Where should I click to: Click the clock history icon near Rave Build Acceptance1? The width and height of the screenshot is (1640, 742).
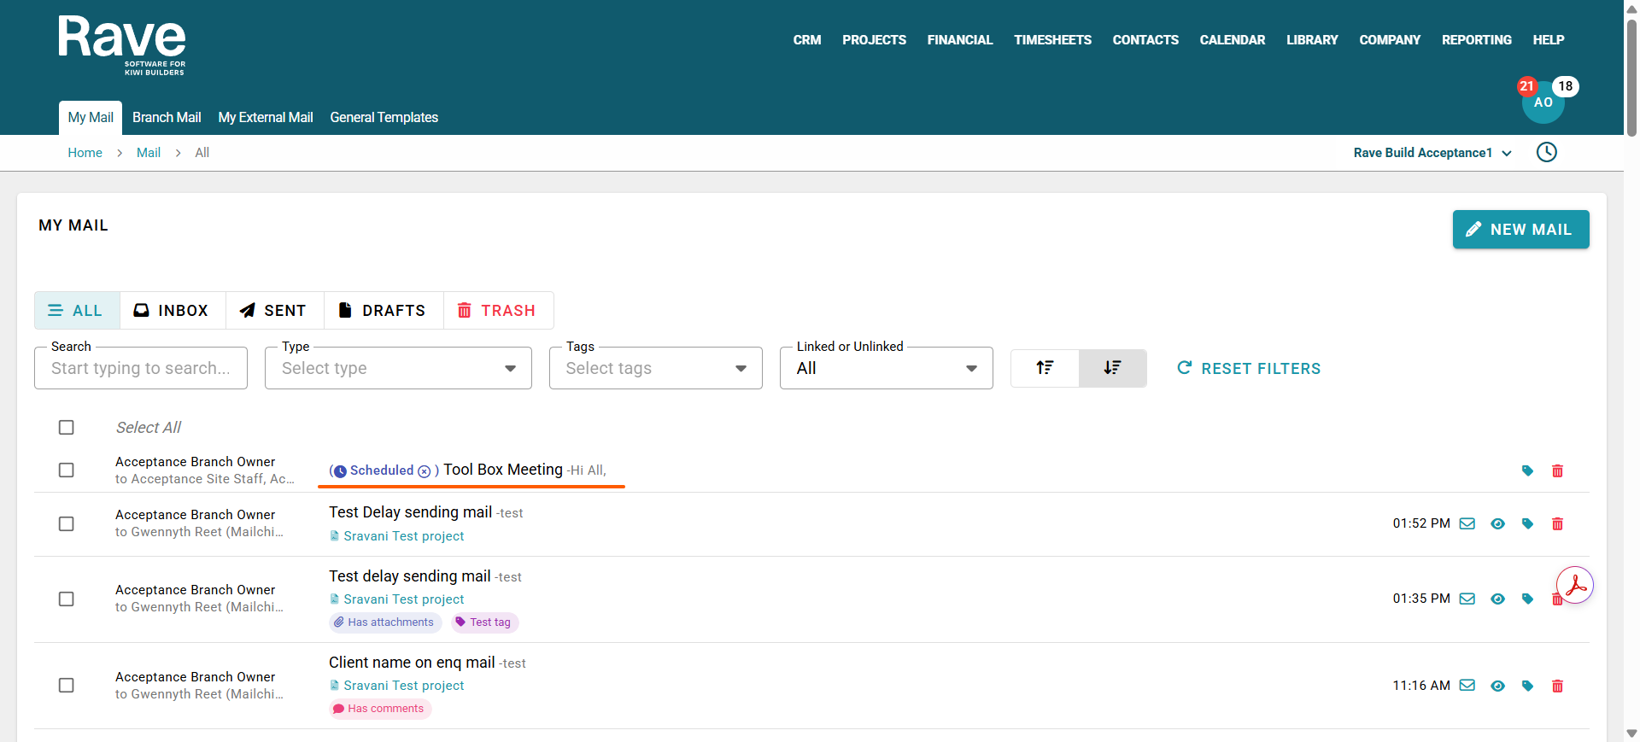point(1546,152)
